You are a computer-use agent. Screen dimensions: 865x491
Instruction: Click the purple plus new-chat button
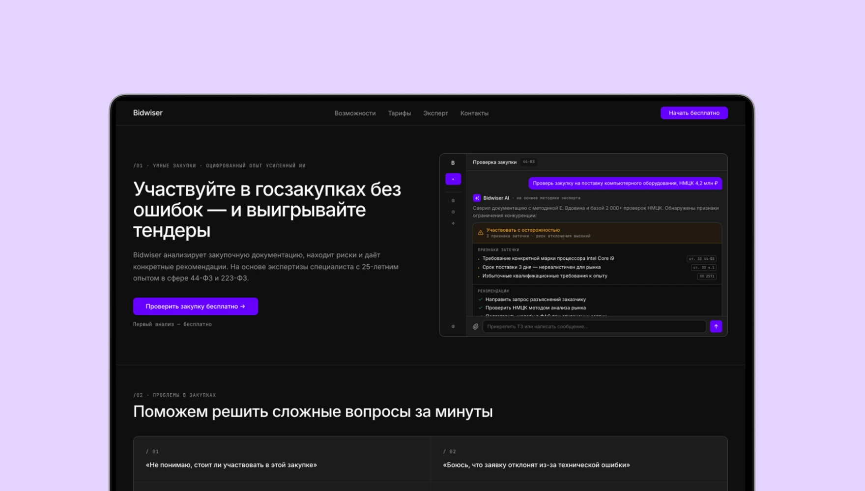click(x=453, y=179)
